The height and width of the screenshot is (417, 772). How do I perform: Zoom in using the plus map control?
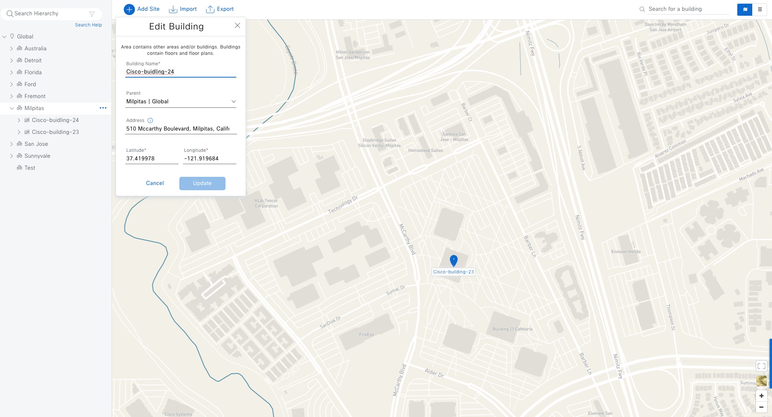pos(762,396)
